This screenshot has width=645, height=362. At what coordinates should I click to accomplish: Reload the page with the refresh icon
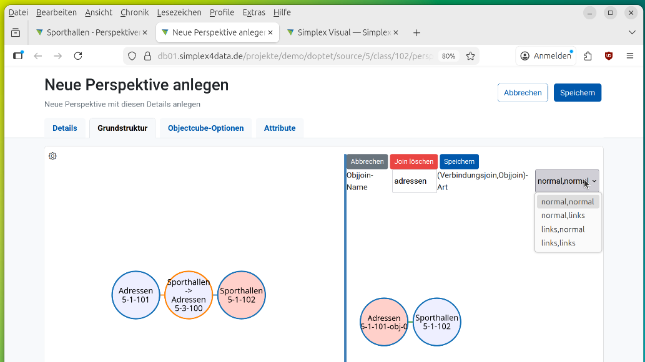pyautogui.click(x=78, y=56)
